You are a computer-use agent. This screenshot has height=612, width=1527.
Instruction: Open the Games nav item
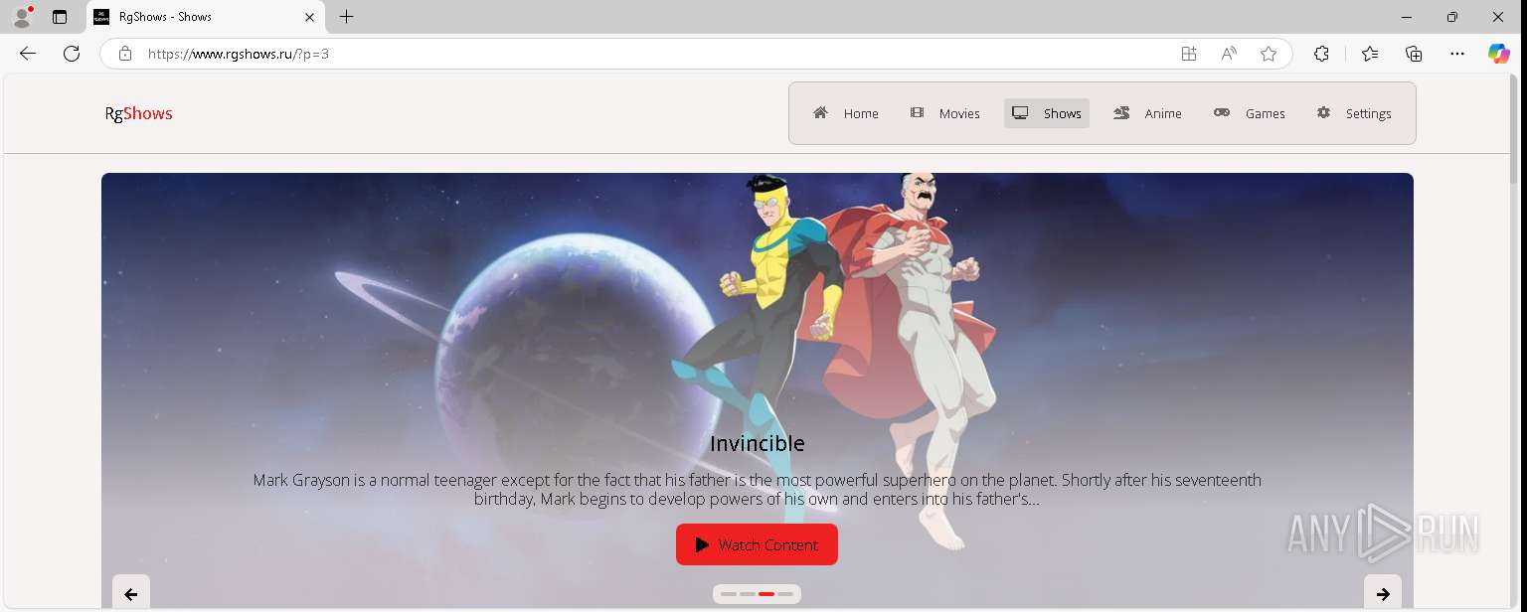point(1250,113)
